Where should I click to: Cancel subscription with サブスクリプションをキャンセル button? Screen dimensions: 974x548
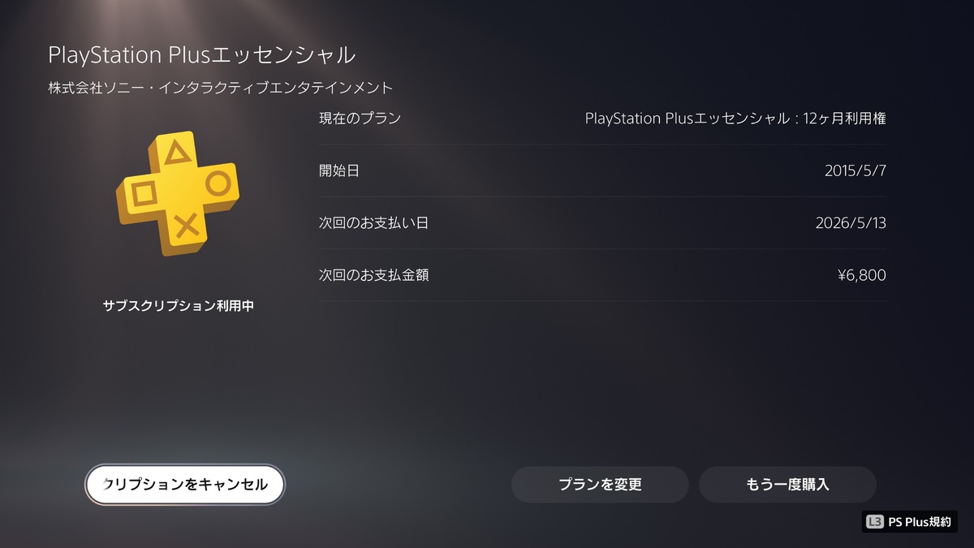(185, 485)
